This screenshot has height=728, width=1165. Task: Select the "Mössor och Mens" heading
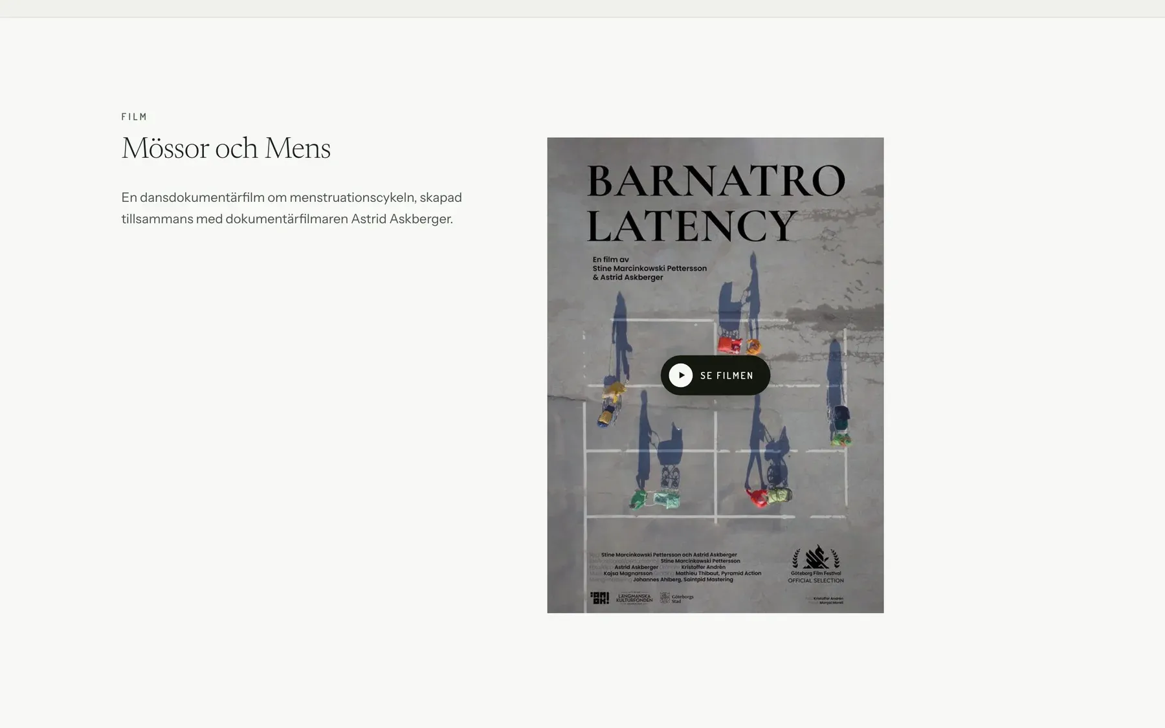click(x=226, y=148)
